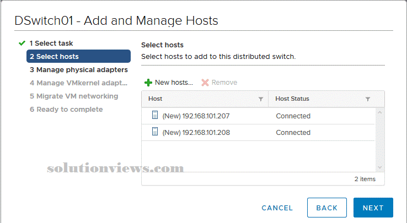
Task: Select the row for host 192.168.101.207
Action: pos(258,116)
